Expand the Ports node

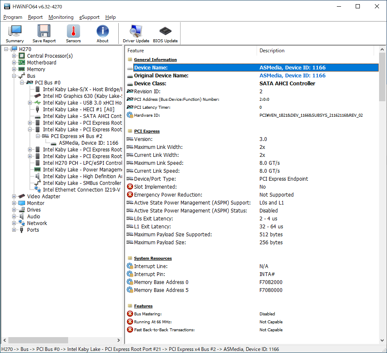click(14, 230)
